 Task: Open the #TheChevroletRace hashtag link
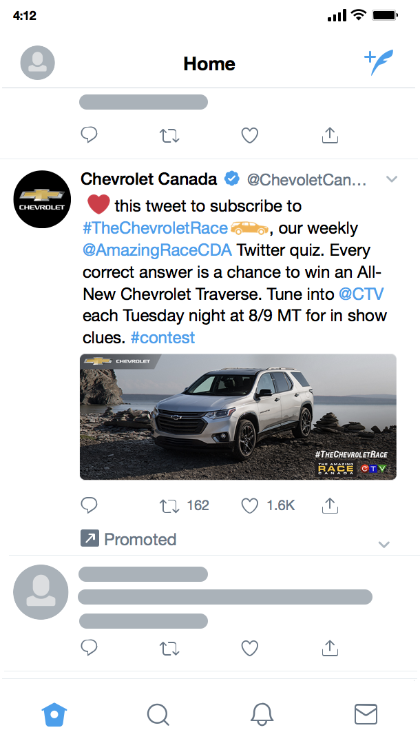(x=155, y=227)
